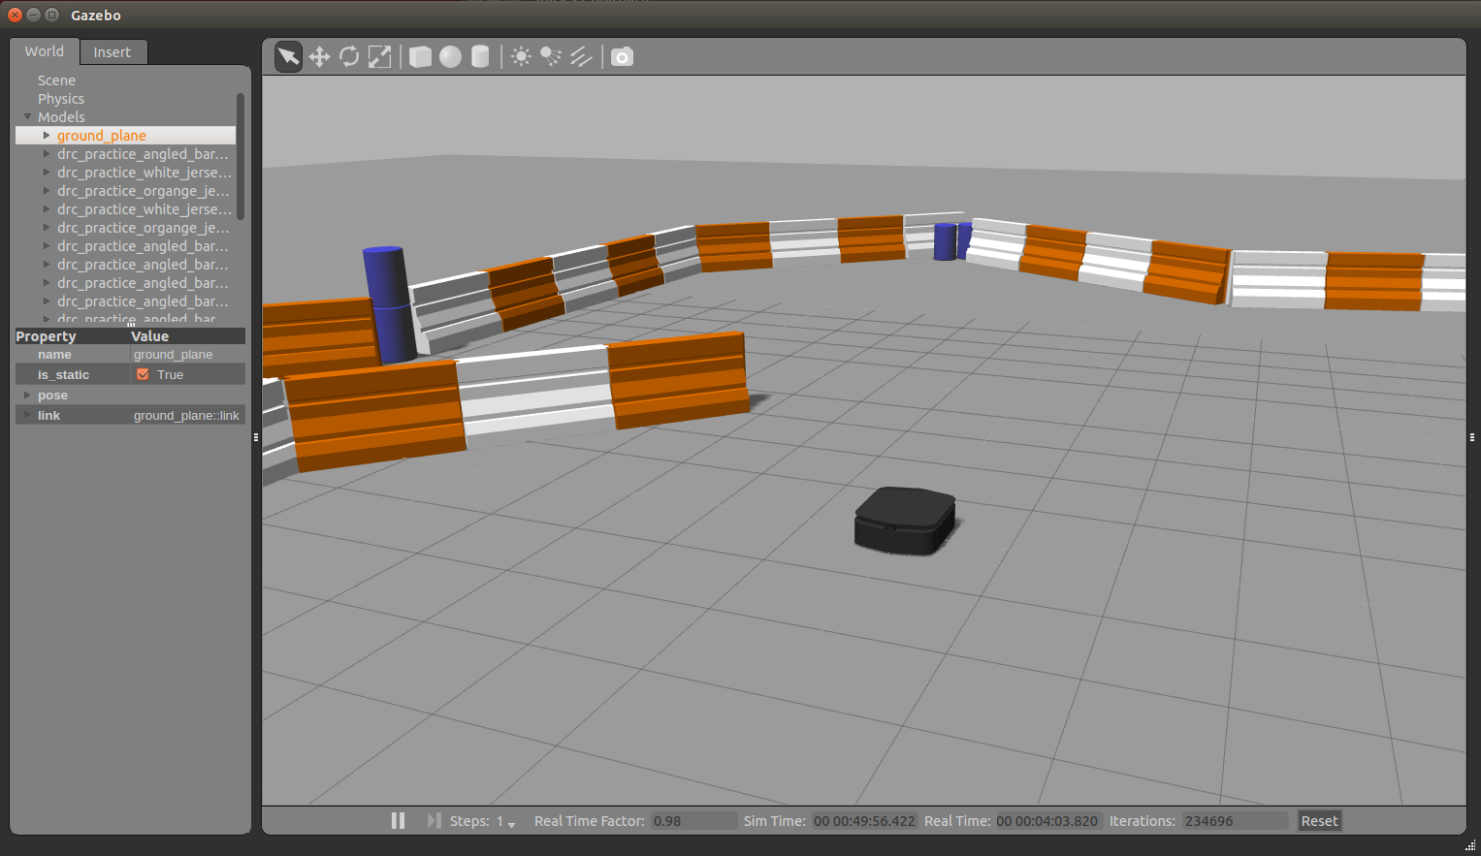The width and height of the screenshot is (1481, 856).
Task: Activate the translate mode tool
Action: pos(319,57)
